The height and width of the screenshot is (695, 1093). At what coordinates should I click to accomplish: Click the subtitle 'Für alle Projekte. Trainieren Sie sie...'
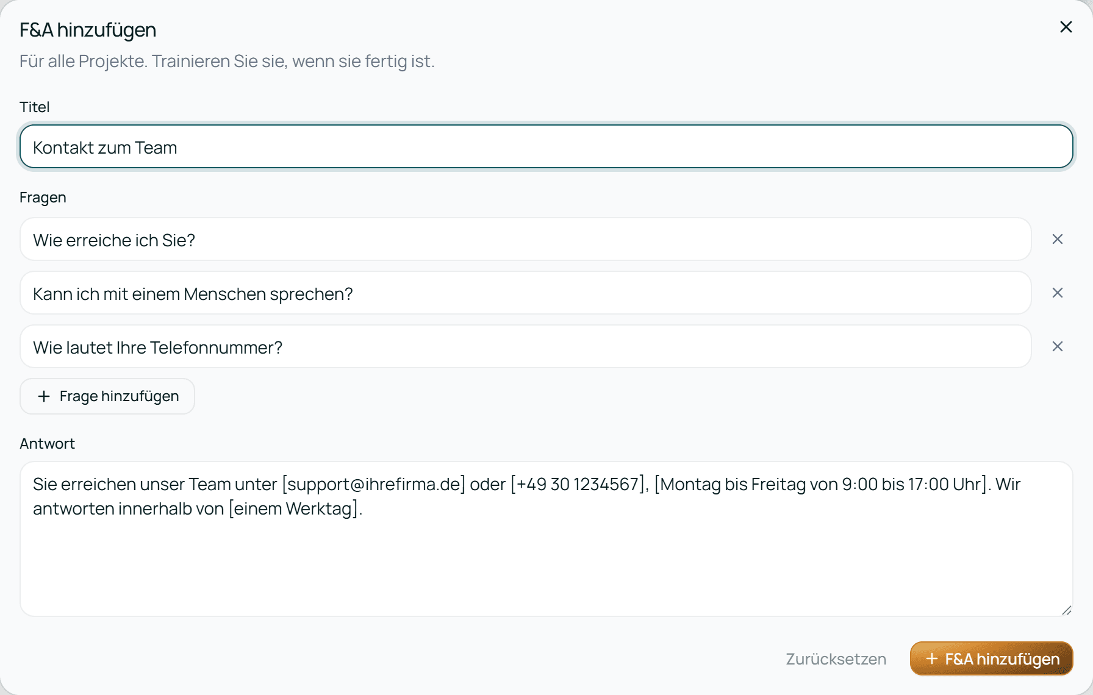(x=227, y=62)
